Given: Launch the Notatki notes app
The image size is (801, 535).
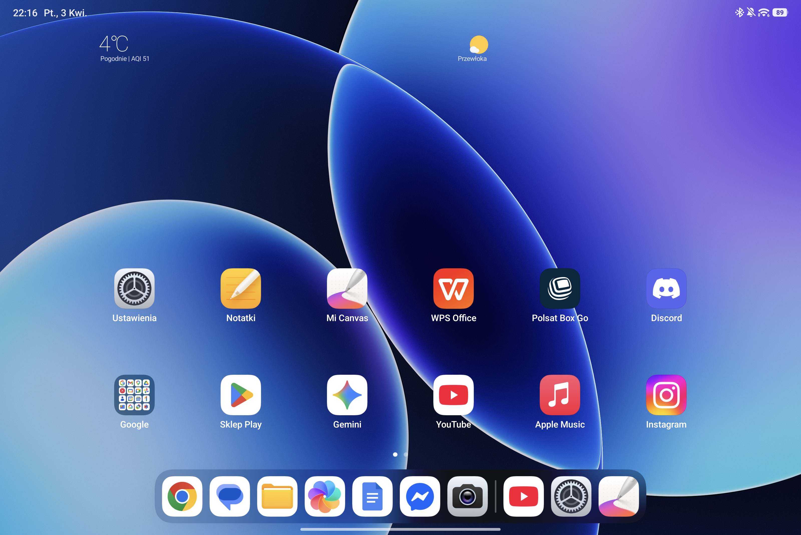Looking at the screenshot, I should [x=241, y=289].
